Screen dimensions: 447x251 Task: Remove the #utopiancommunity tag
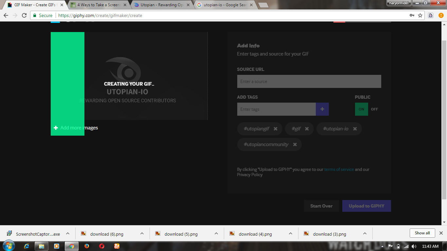click(x=295, y=144)
